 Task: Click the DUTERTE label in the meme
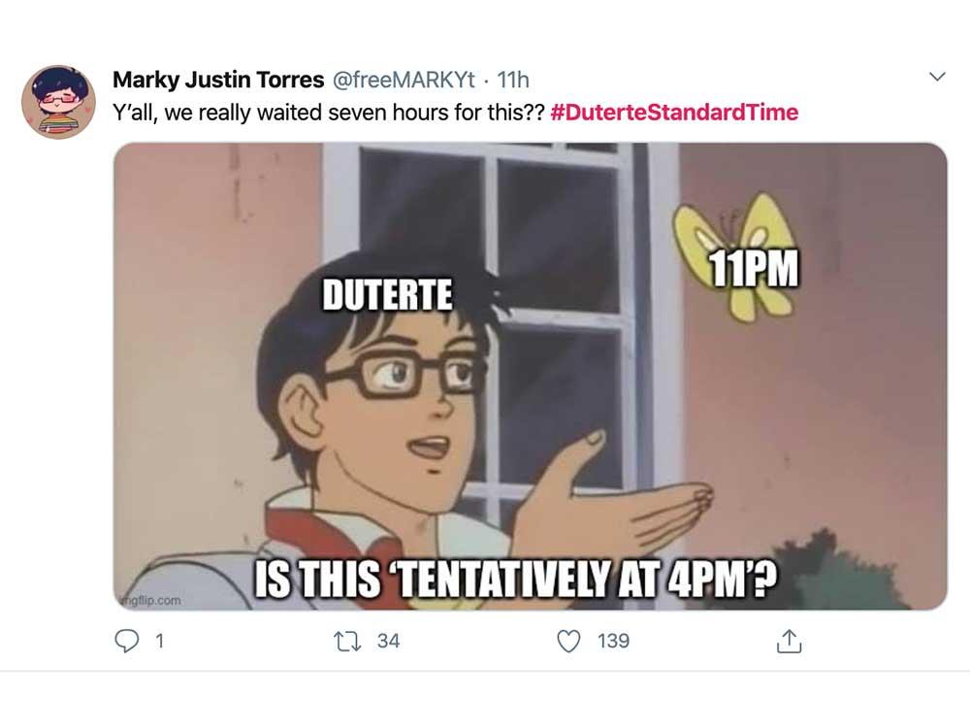click(386, 295)
